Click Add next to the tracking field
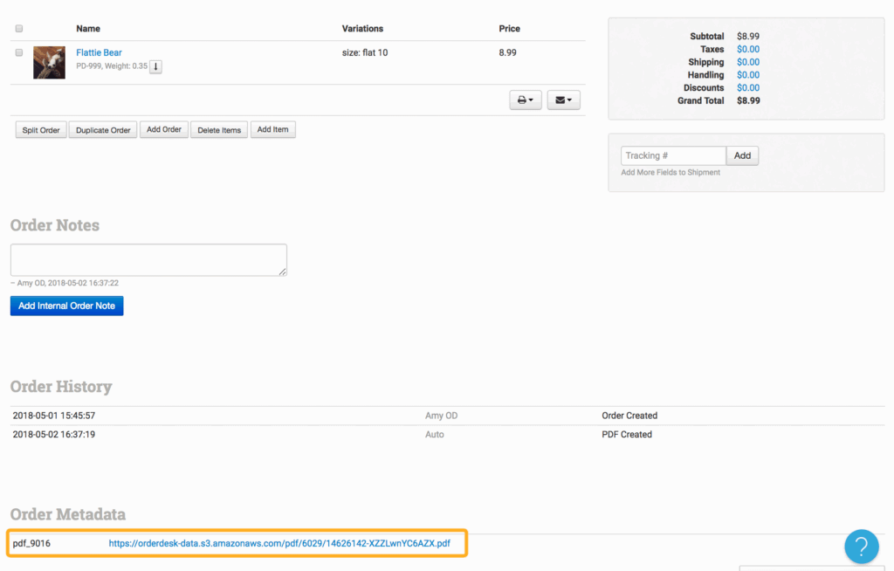The width and height of the screenshot is (894, 571). pyautogui.click(x=742, y=155)
